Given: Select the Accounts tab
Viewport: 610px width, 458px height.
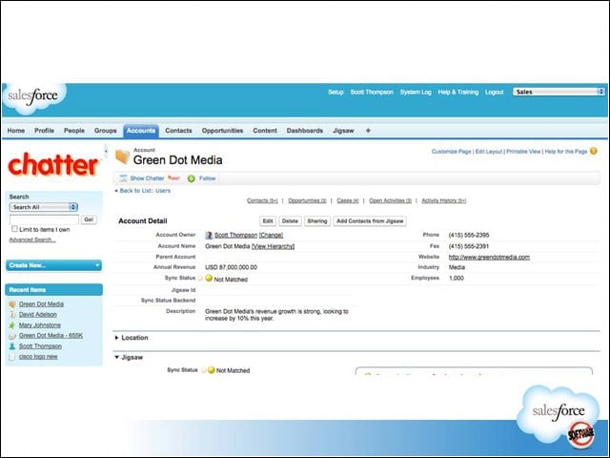Looking at the screenshot, I should [x=141, y=131].
